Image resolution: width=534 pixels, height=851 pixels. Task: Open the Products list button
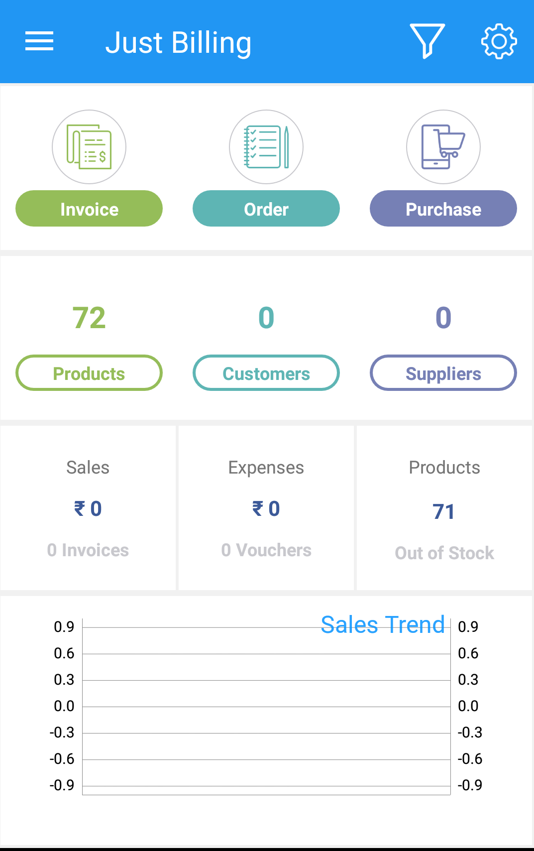89,373
